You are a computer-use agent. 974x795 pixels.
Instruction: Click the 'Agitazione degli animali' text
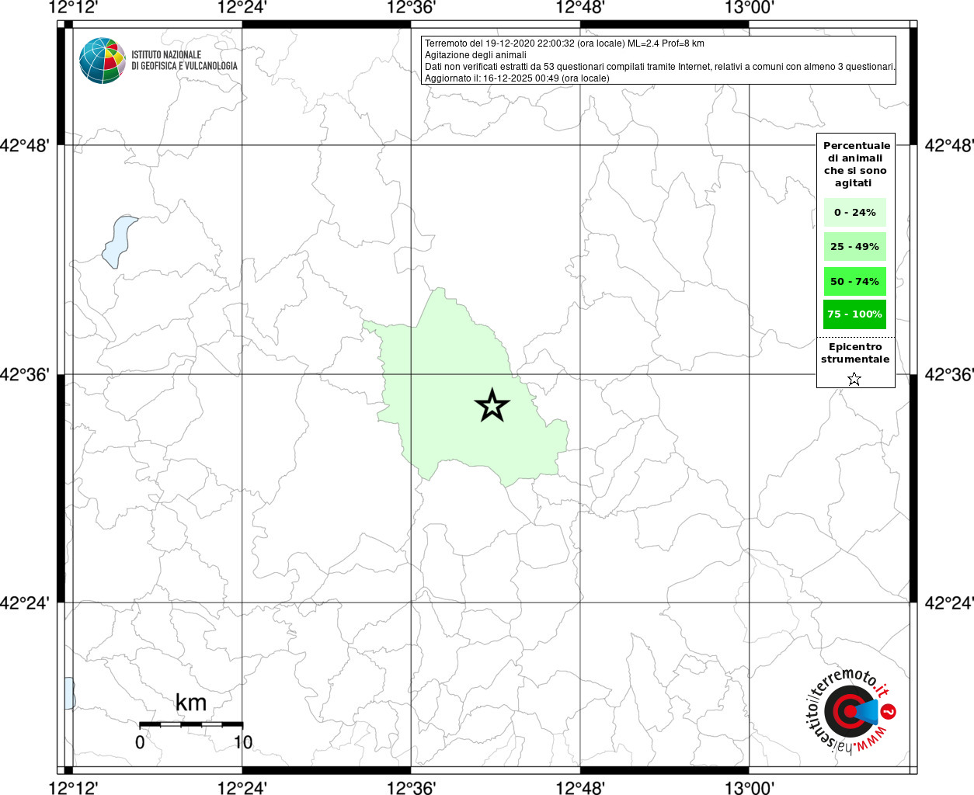(475, 55)
